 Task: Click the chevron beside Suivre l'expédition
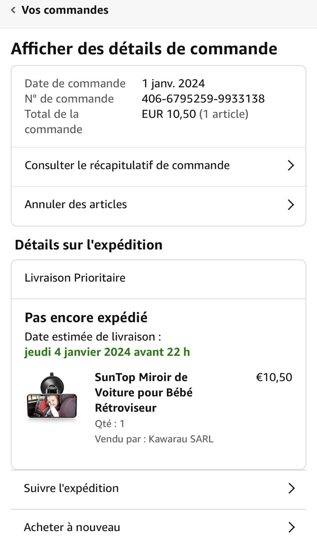click(x=291, y=488)
